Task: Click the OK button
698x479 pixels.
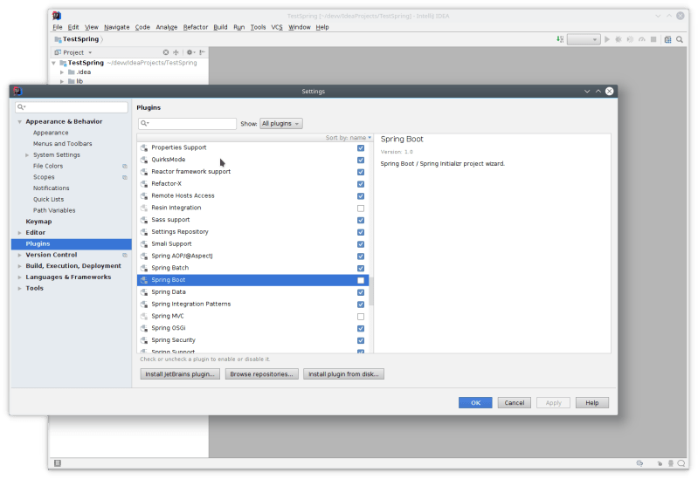Action: 475,402
